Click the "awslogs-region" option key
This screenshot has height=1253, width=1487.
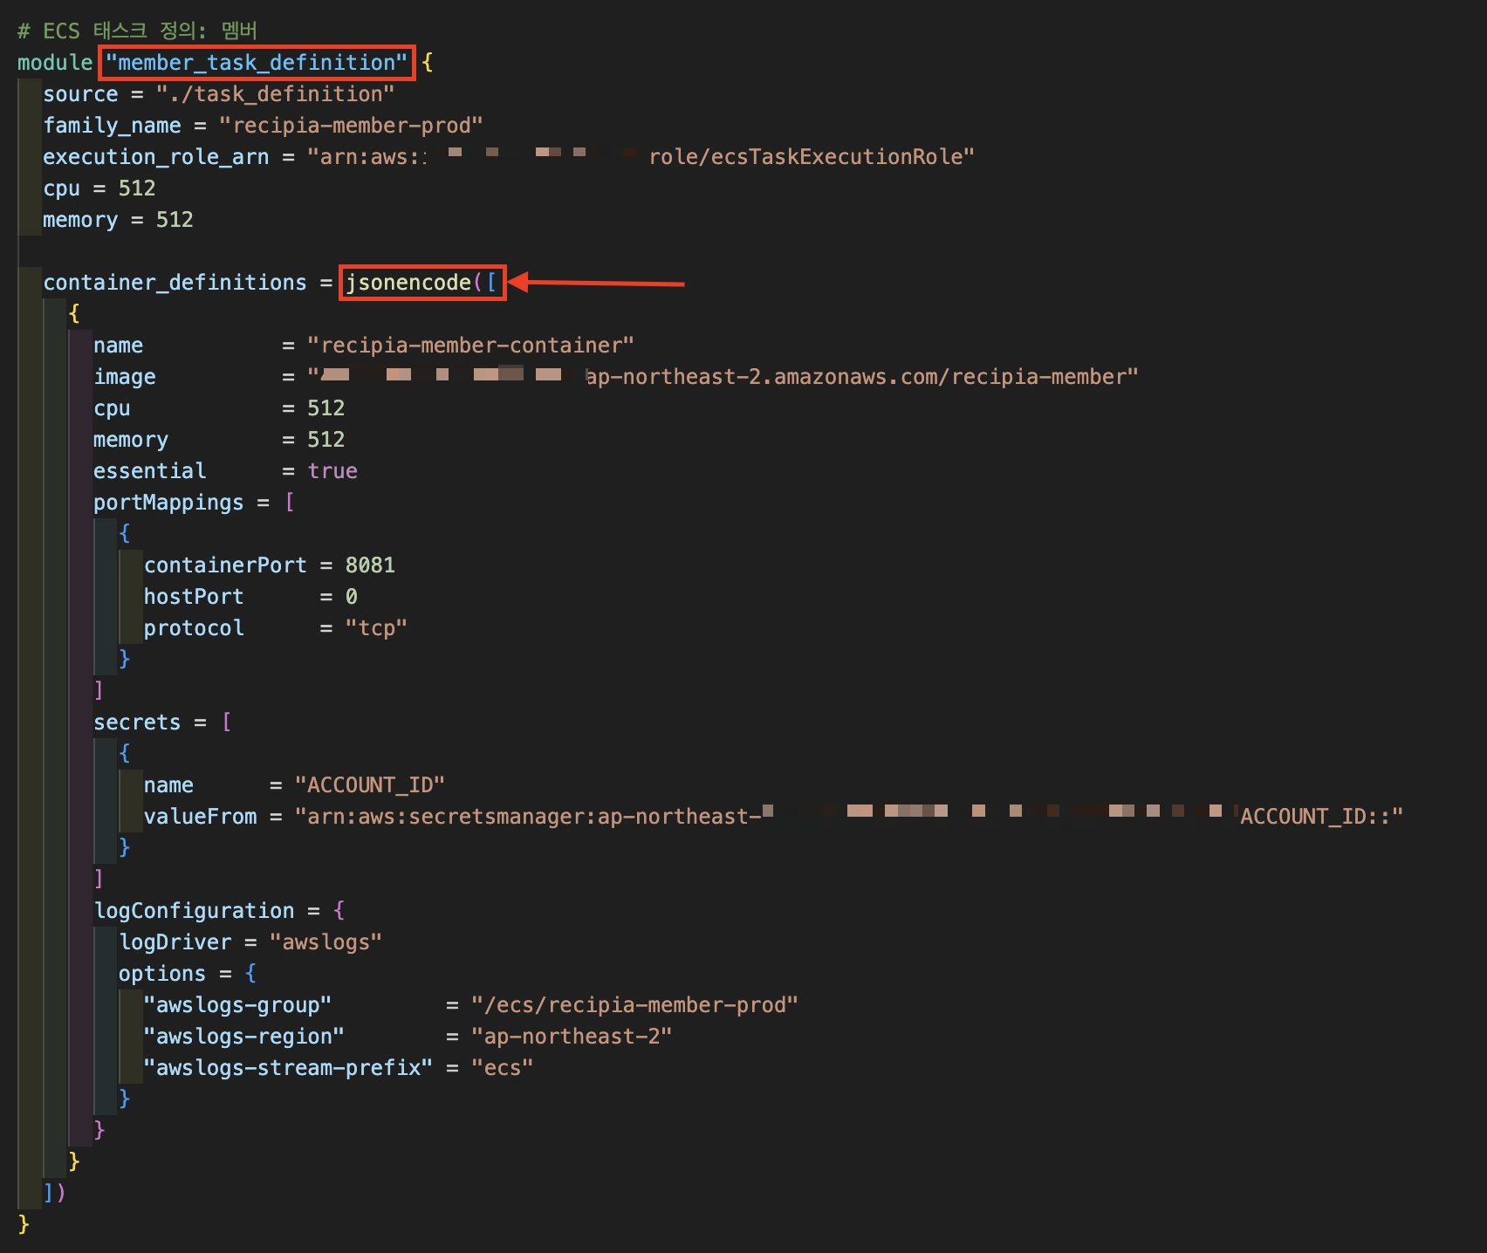(x=243, y=1036)
